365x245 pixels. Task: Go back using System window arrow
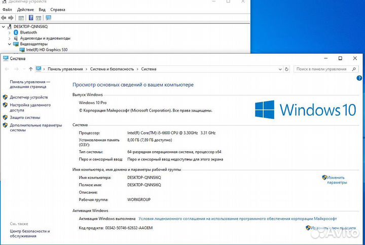(x=7, y=69)
